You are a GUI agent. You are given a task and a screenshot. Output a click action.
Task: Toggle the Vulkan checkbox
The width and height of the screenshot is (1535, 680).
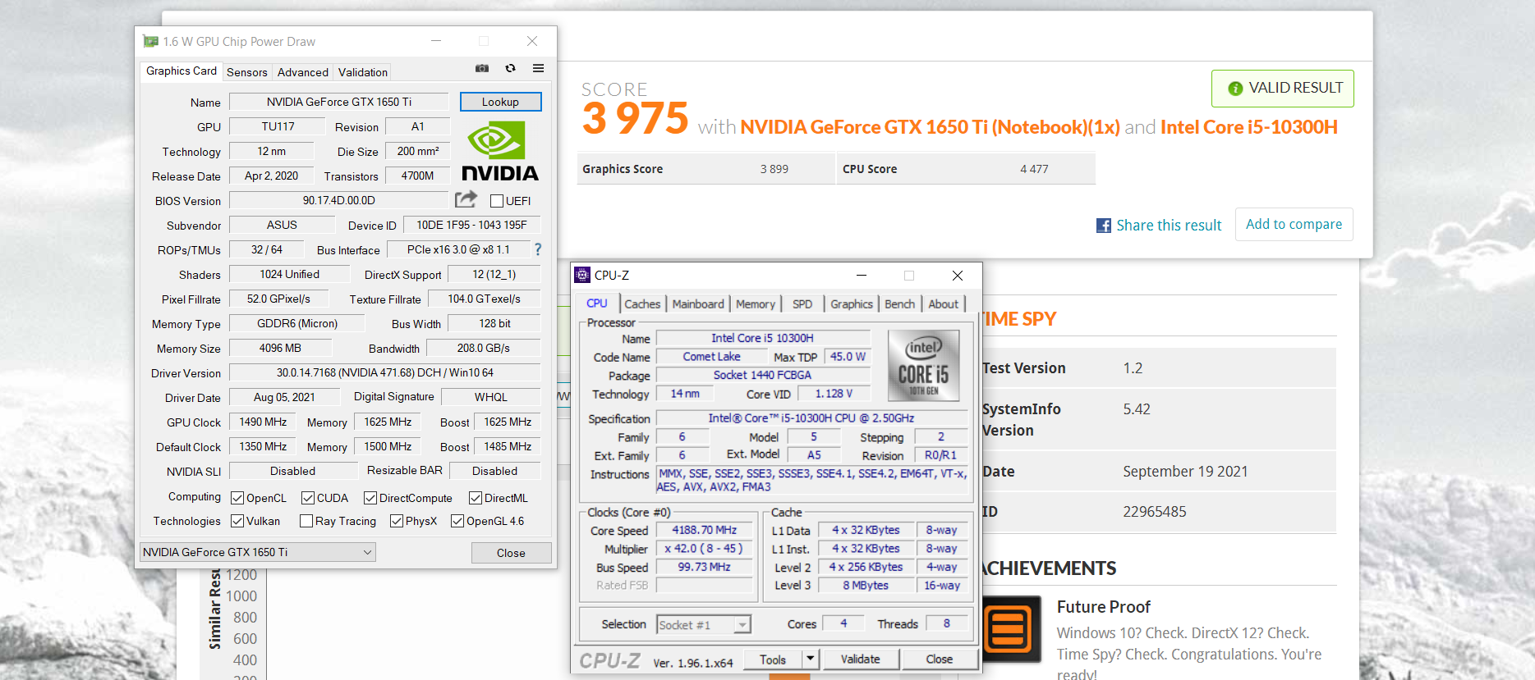click(237, 521)
